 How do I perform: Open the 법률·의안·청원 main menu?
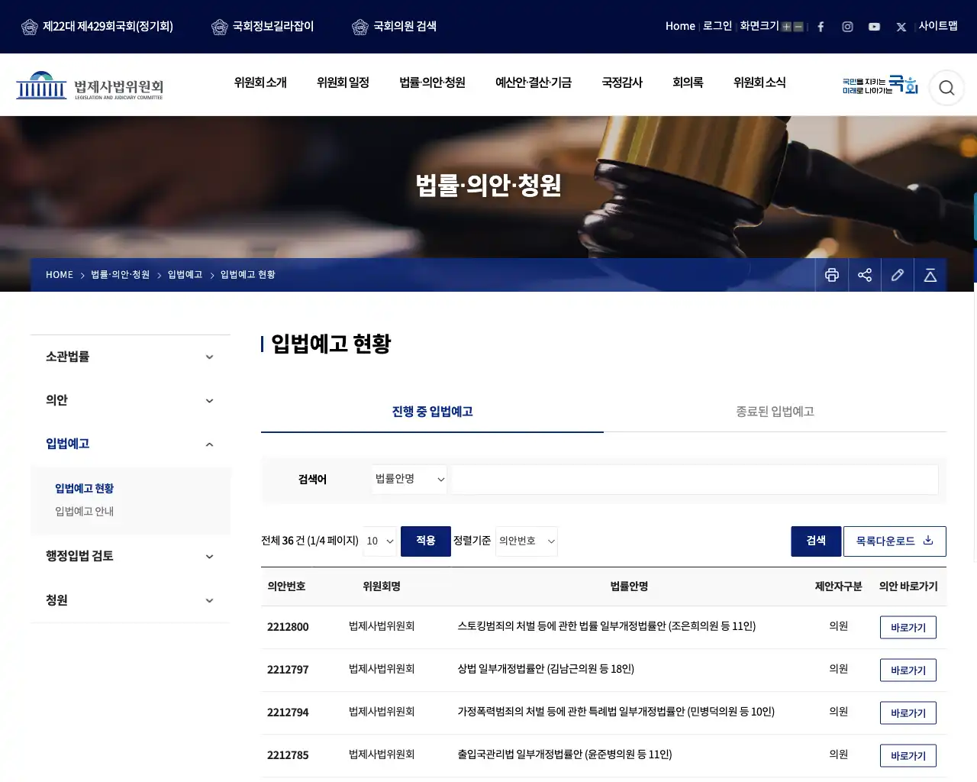pos(432,82)
